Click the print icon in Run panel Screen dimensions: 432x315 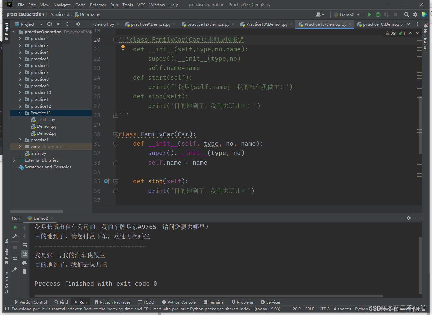(x=25, y=263)
